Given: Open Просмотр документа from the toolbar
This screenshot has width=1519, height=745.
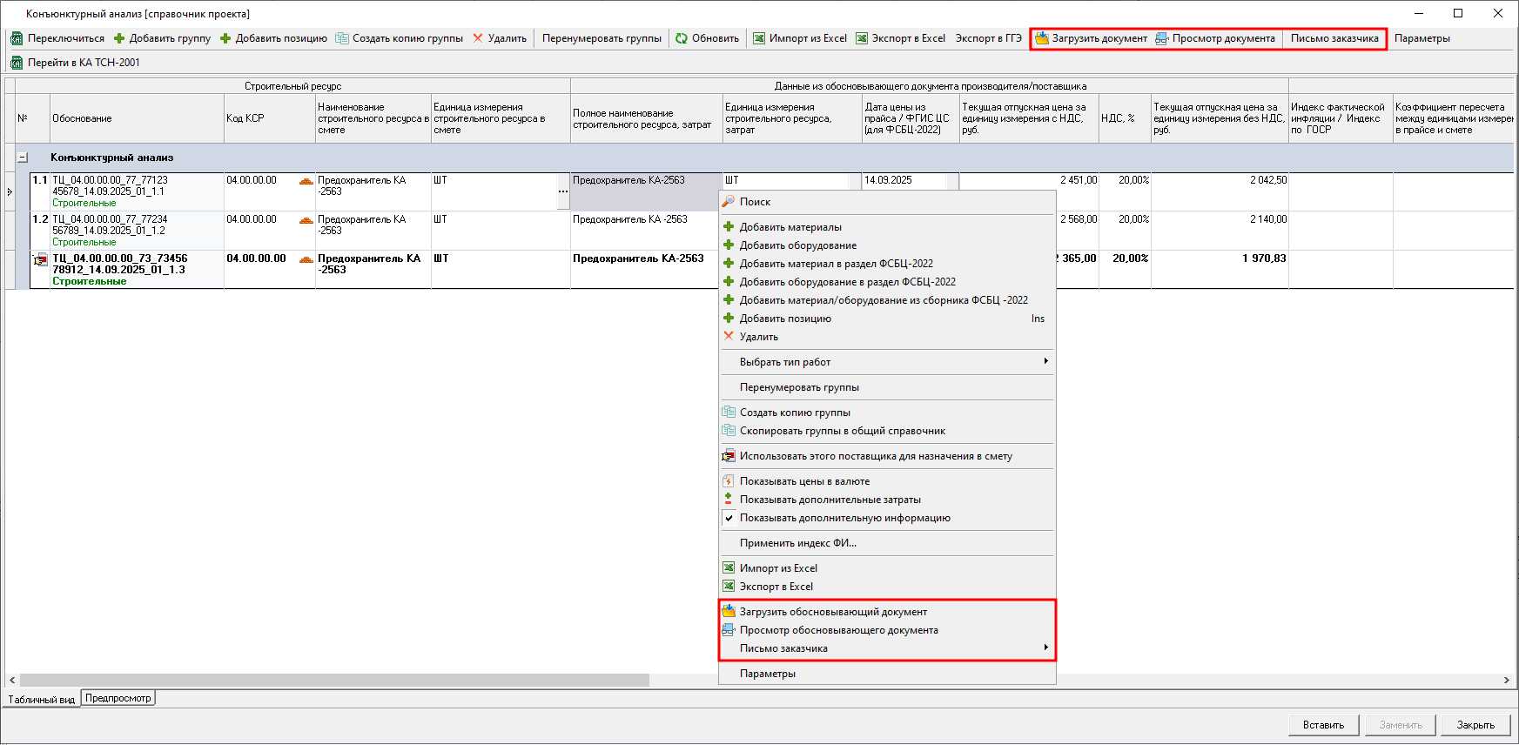Looking at the screenshot, I should (1162, 38).
